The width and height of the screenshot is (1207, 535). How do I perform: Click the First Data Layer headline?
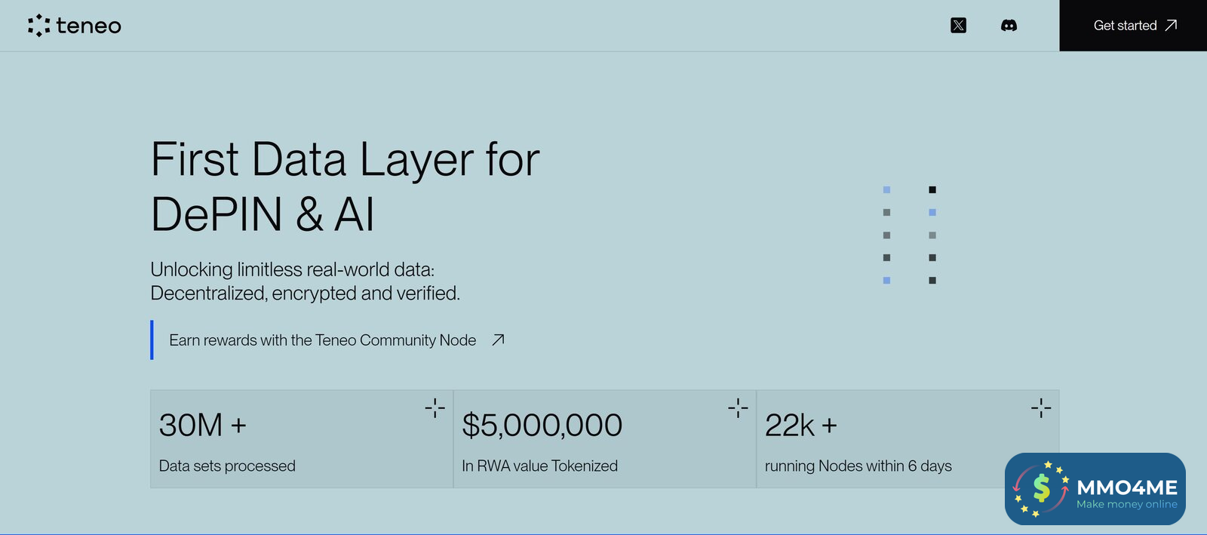tap(345, 186)
